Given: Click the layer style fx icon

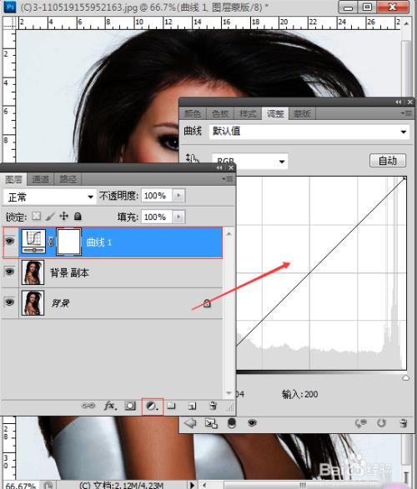Looking at the screenshot, I should point(110,406).
